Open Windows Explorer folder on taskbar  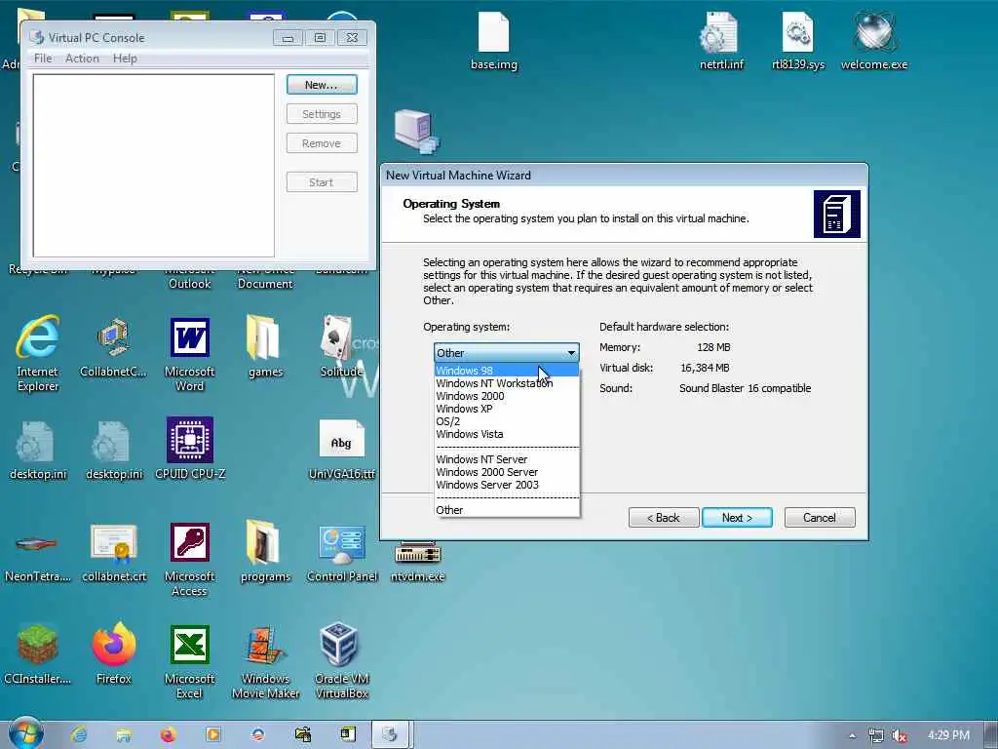(x=124, y=735)
